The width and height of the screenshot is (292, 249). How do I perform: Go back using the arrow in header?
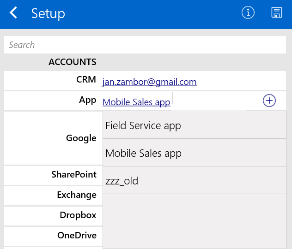click(x=13, y=13)
